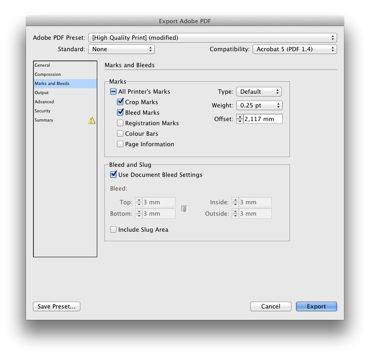Click the Offset value field
This screenshot has width=370, height=356.
(263, 119)
